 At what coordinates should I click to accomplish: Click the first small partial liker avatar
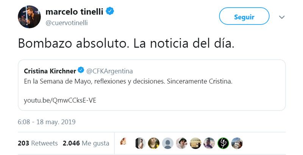coord(123,143)
